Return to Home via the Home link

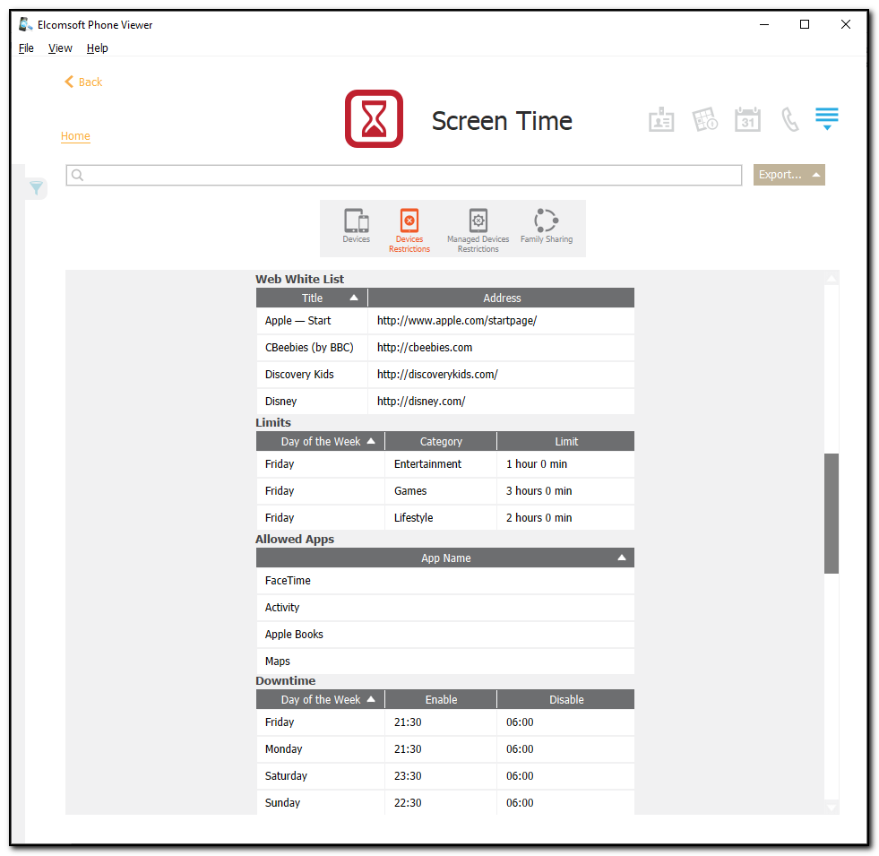75,135
